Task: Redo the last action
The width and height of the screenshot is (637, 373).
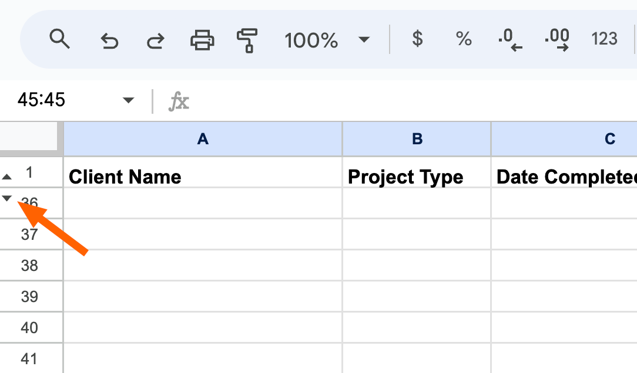Action: pyautogui.click(x=156, y=40)
